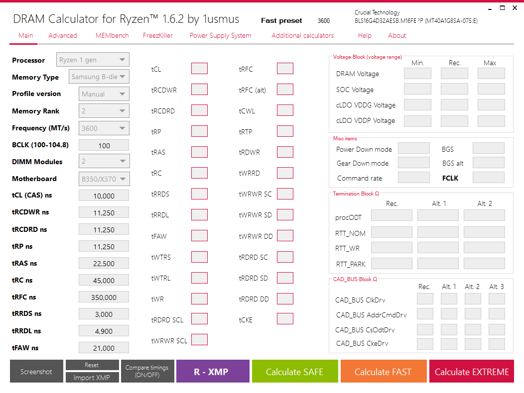This screenshot has height=393, width=524.
Task: Click the tRDWR timing result box
Action: tap(285, 152)
